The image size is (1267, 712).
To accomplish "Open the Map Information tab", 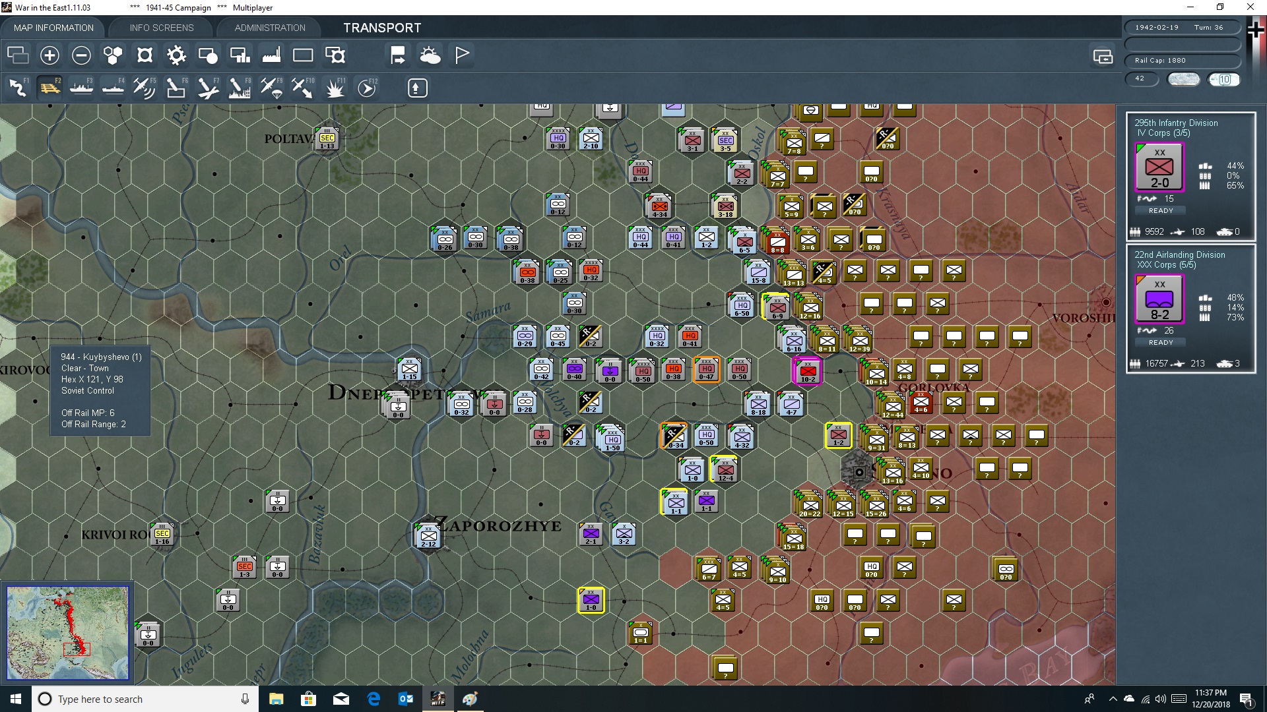I will [53, 28].
